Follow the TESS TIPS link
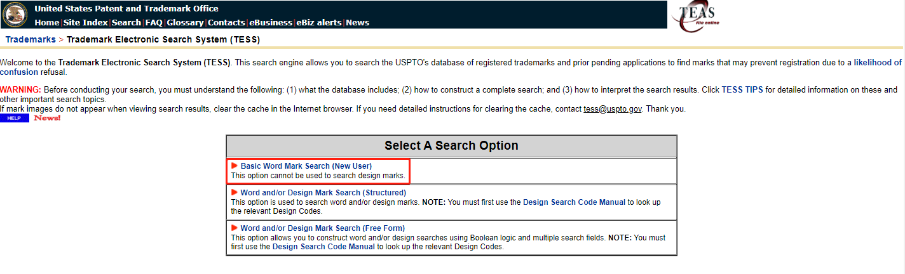The width and height of the screenshot is (905, 274). 742,90
